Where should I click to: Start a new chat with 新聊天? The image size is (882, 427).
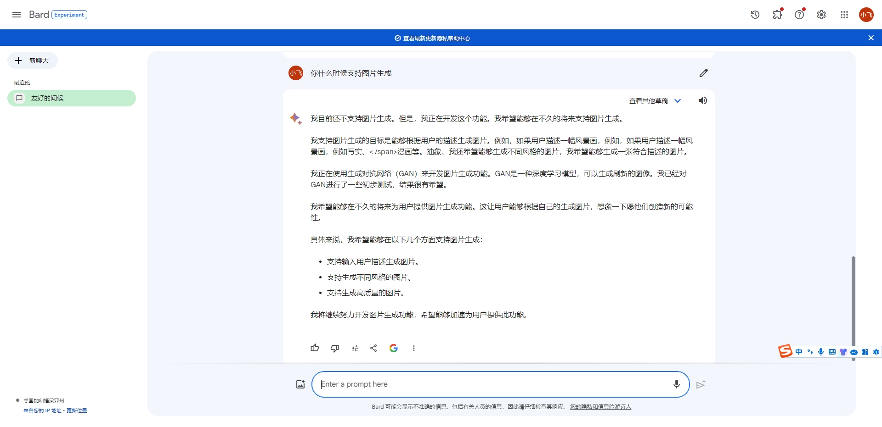[x=33, y=61]
